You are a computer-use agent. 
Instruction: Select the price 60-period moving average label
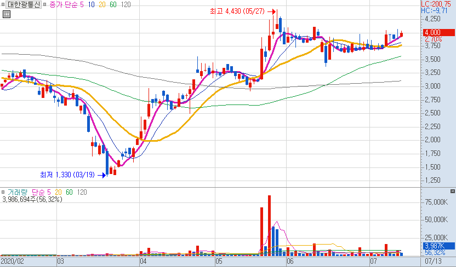tap(113, 4)
